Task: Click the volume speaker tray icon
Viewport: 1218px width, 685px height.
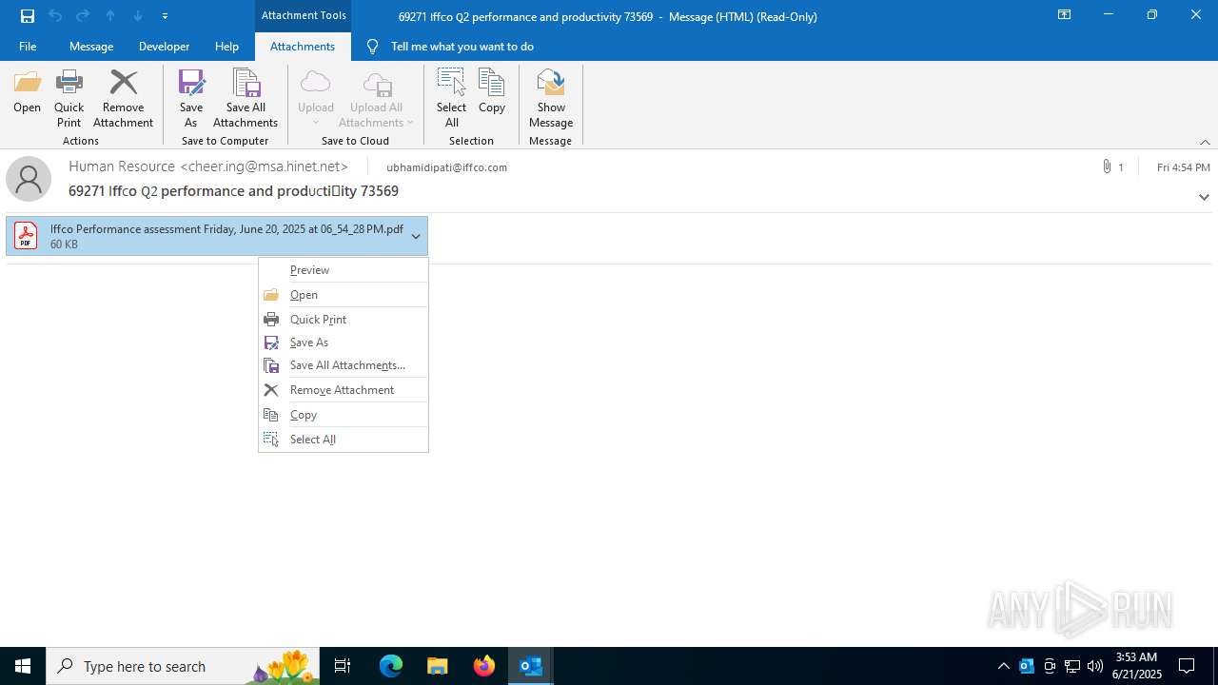Action: [x=1095, y=666]
